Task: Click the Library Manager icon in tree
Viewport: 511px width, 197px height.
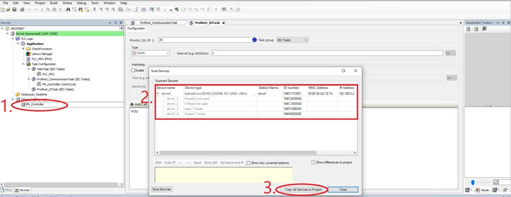Action: [28, 54]
